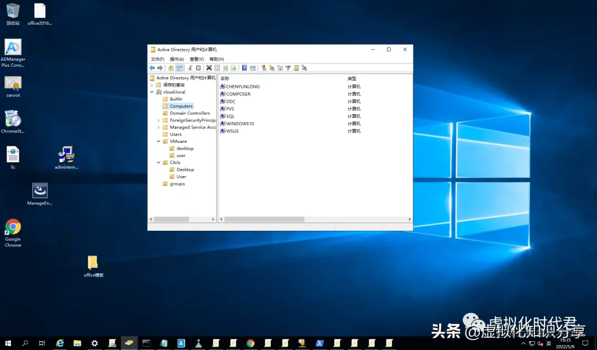Open the 查看(V) menu

pyautogui.click(x=196, y=59)
